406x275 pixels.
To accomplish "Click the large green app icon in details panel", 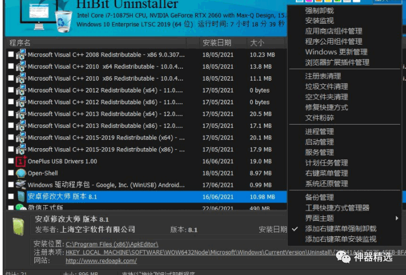I will pyautogui.click(x=19, y=226).
